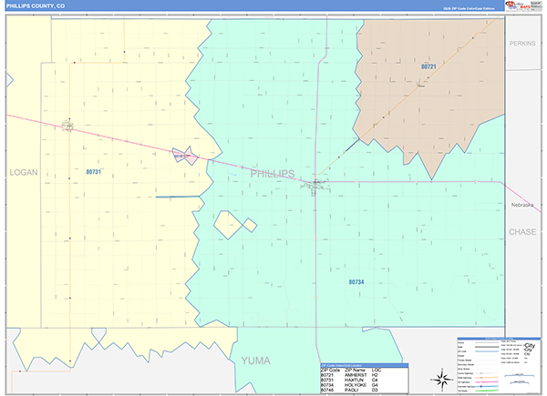Click the G4 grid location cell
This screenshot has height=396, width=547.
pyautogui.click(x=375, y=385)
